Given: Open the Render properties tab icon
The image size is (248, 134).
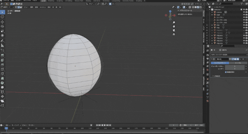Looking at the screenshot, I should (207, 55).
